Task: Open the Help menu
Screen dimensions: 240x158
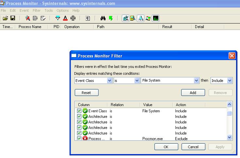Action: tap(76, 10)
